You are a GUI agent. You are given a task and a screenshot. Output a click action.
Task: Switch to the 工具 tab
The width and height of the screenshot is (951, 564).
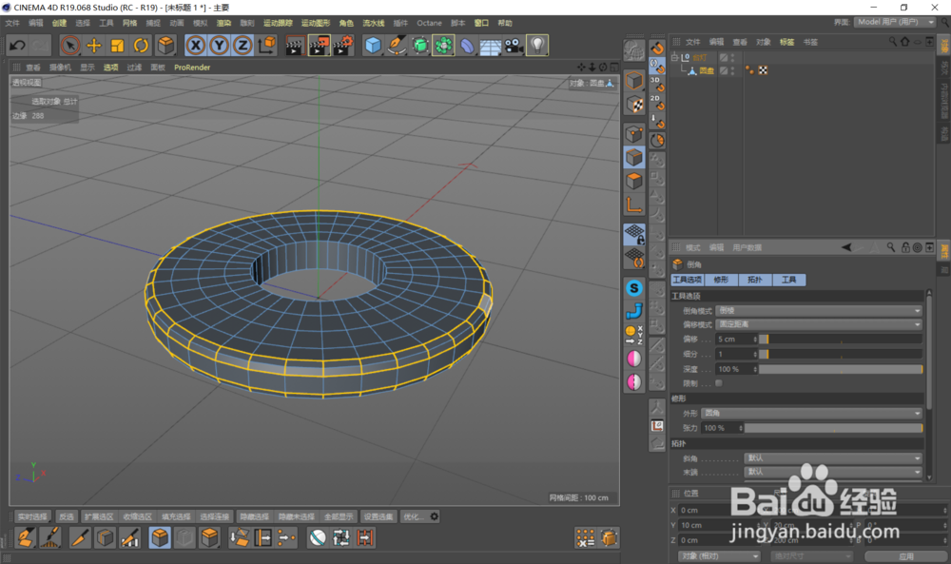tap(789, 280)
